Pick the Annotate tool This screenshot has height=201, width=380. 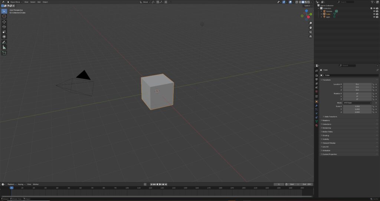[x=4, y=42]
